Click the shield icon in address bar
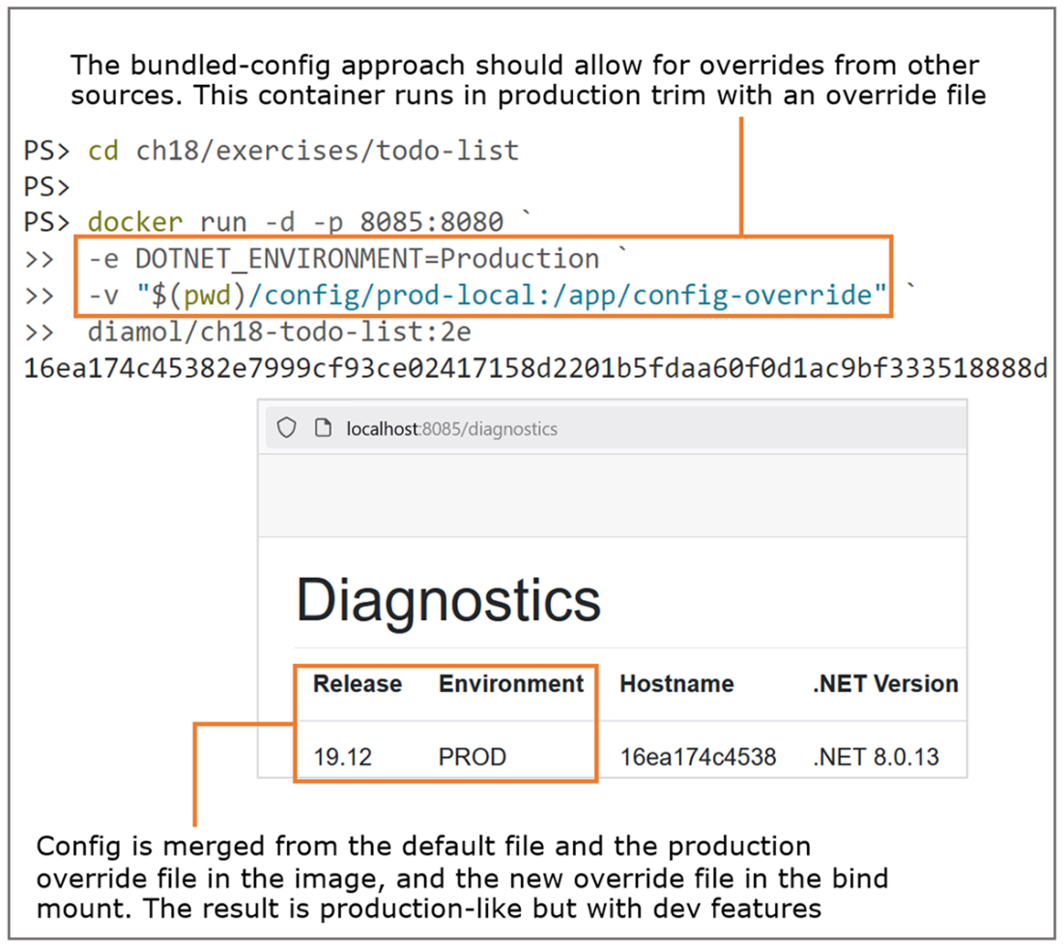This screenshot has width=1063, height=946. point(287,428)
